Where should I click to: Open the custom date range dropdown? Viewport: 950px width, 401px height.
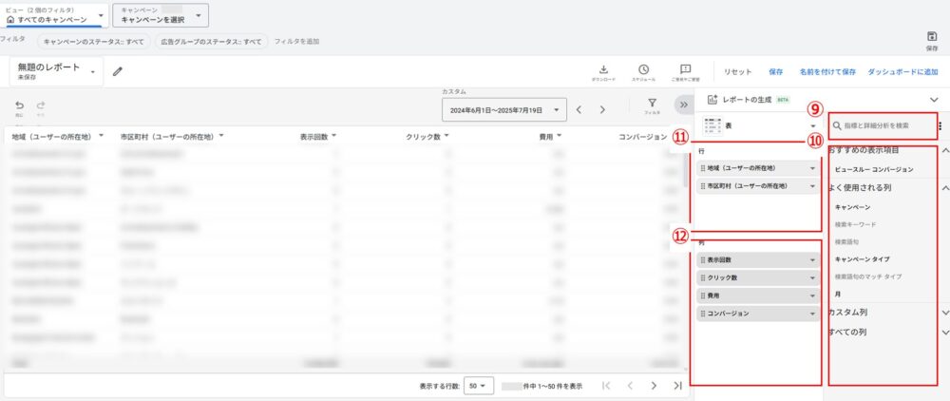pos(504,110)
